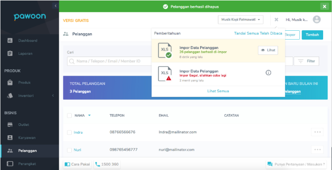Click the search magnifier icon
The image size is (332, 170).
72,61
